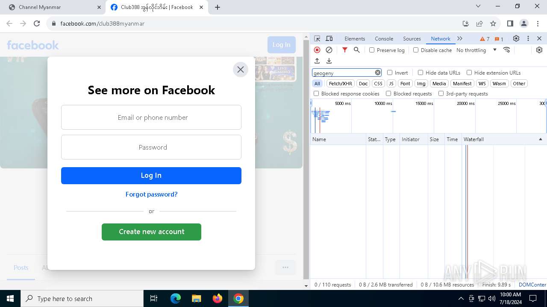Toggle the inspect element picker icon
547x307 pixels.
[x=317, y=38]
